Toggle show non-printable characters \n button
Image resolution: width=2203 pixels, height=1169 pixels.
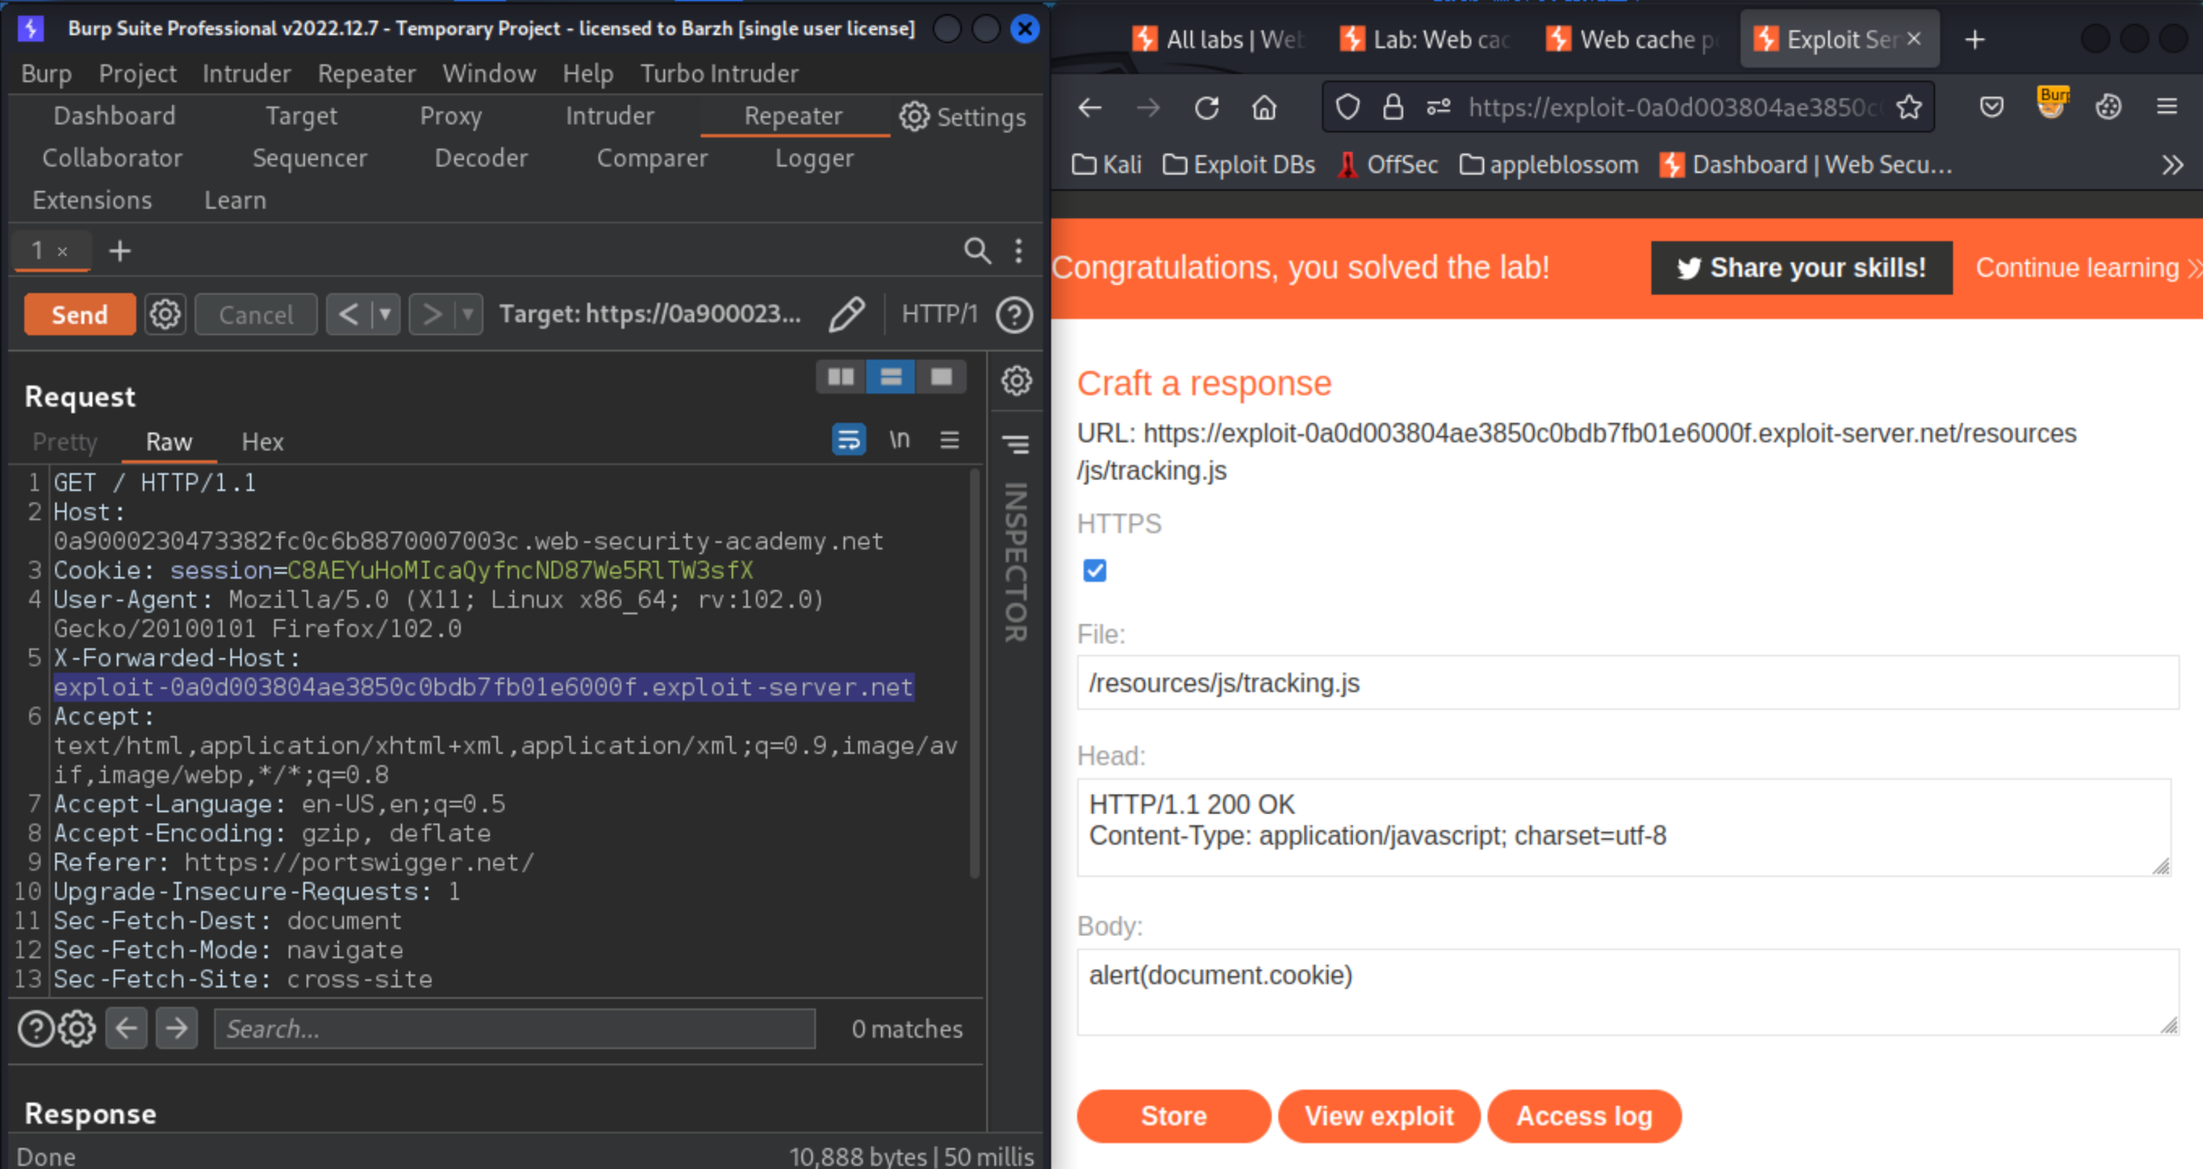(x=899, y=440)
